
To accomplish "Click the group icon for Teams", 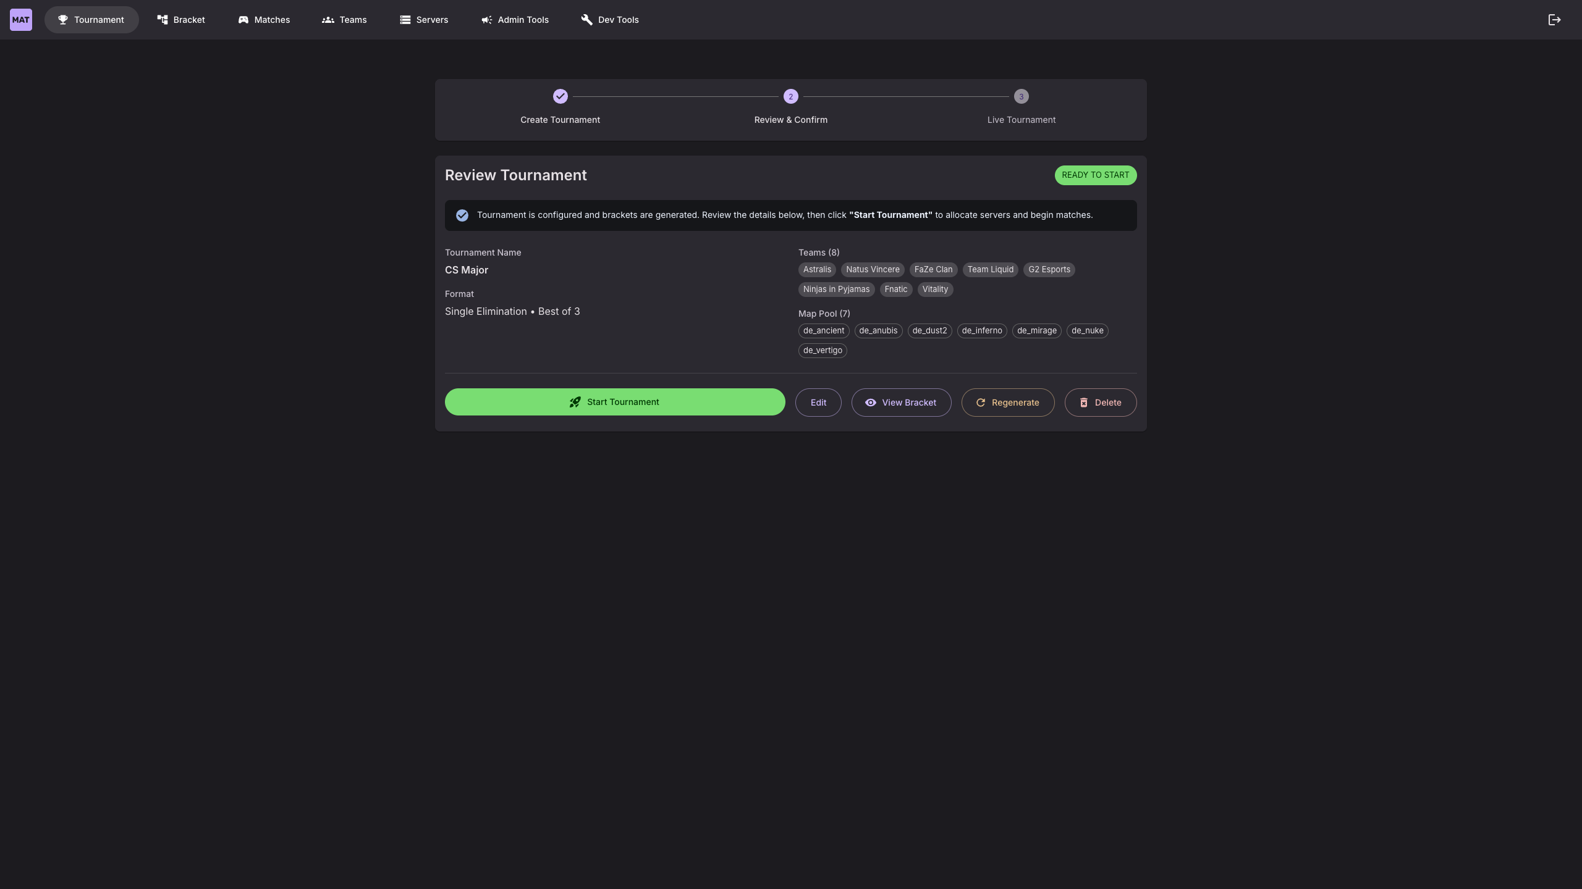I will coord(328,20).
